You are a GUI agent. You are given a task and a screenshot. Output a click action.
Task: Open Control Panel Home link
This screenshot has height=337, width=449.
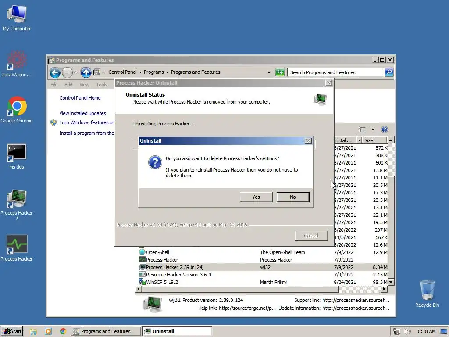pos(80,98)
